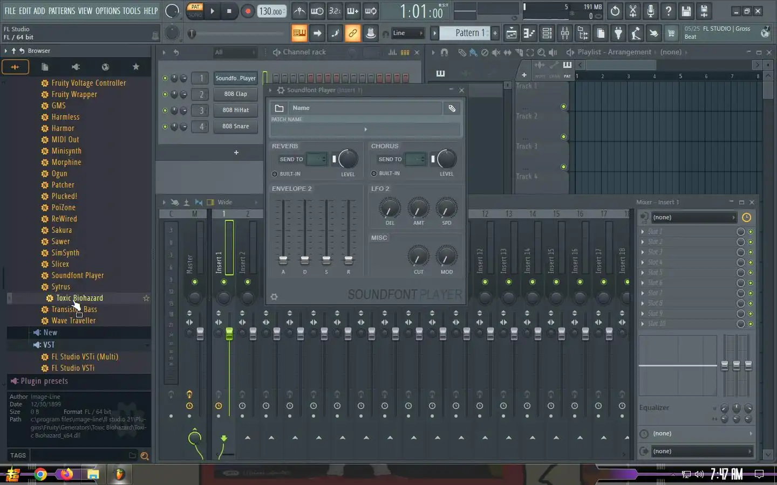Open the PATTERNS menu
Image resolution: width=777 pixels, height=485 pixels.
[x=62, y=11]
